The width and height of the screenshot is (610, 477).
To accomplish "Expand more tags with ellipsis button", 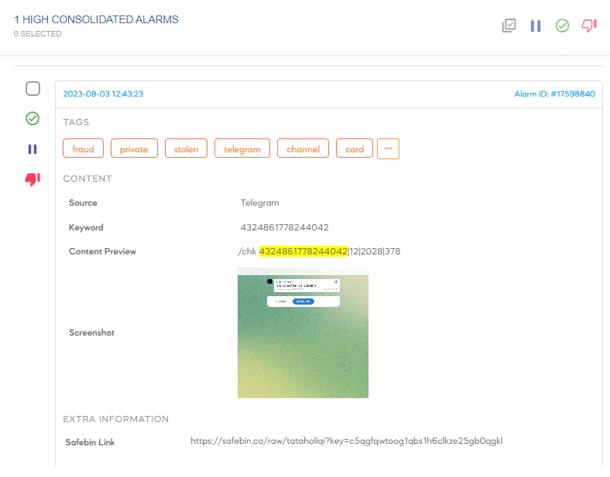I will coord(389,148).
